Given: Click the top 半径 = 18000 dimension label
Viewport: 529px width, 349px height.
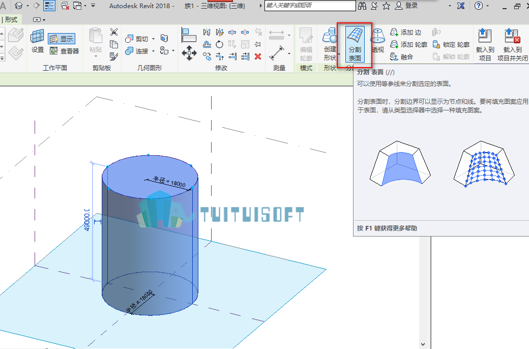Looking at the screenshot, I should click(170, 182).
